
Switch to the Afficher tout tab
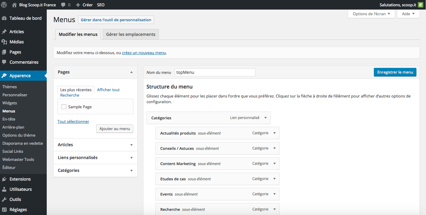point(108,90)
